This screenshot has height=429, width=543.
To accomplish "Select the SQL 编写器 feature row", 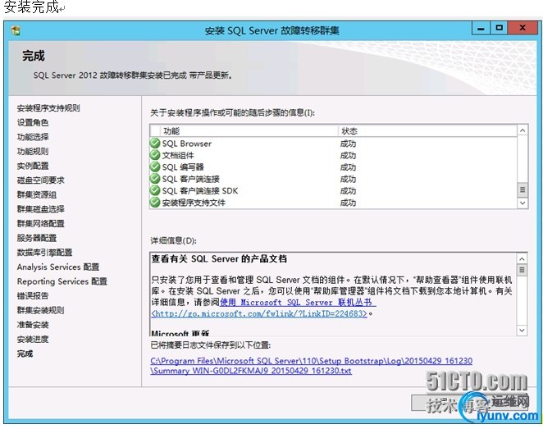I will coord(333,167).
